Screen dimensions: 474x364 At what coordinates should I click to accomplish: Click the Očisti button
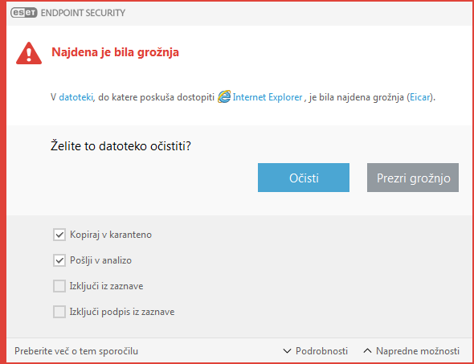pos(304,178)
